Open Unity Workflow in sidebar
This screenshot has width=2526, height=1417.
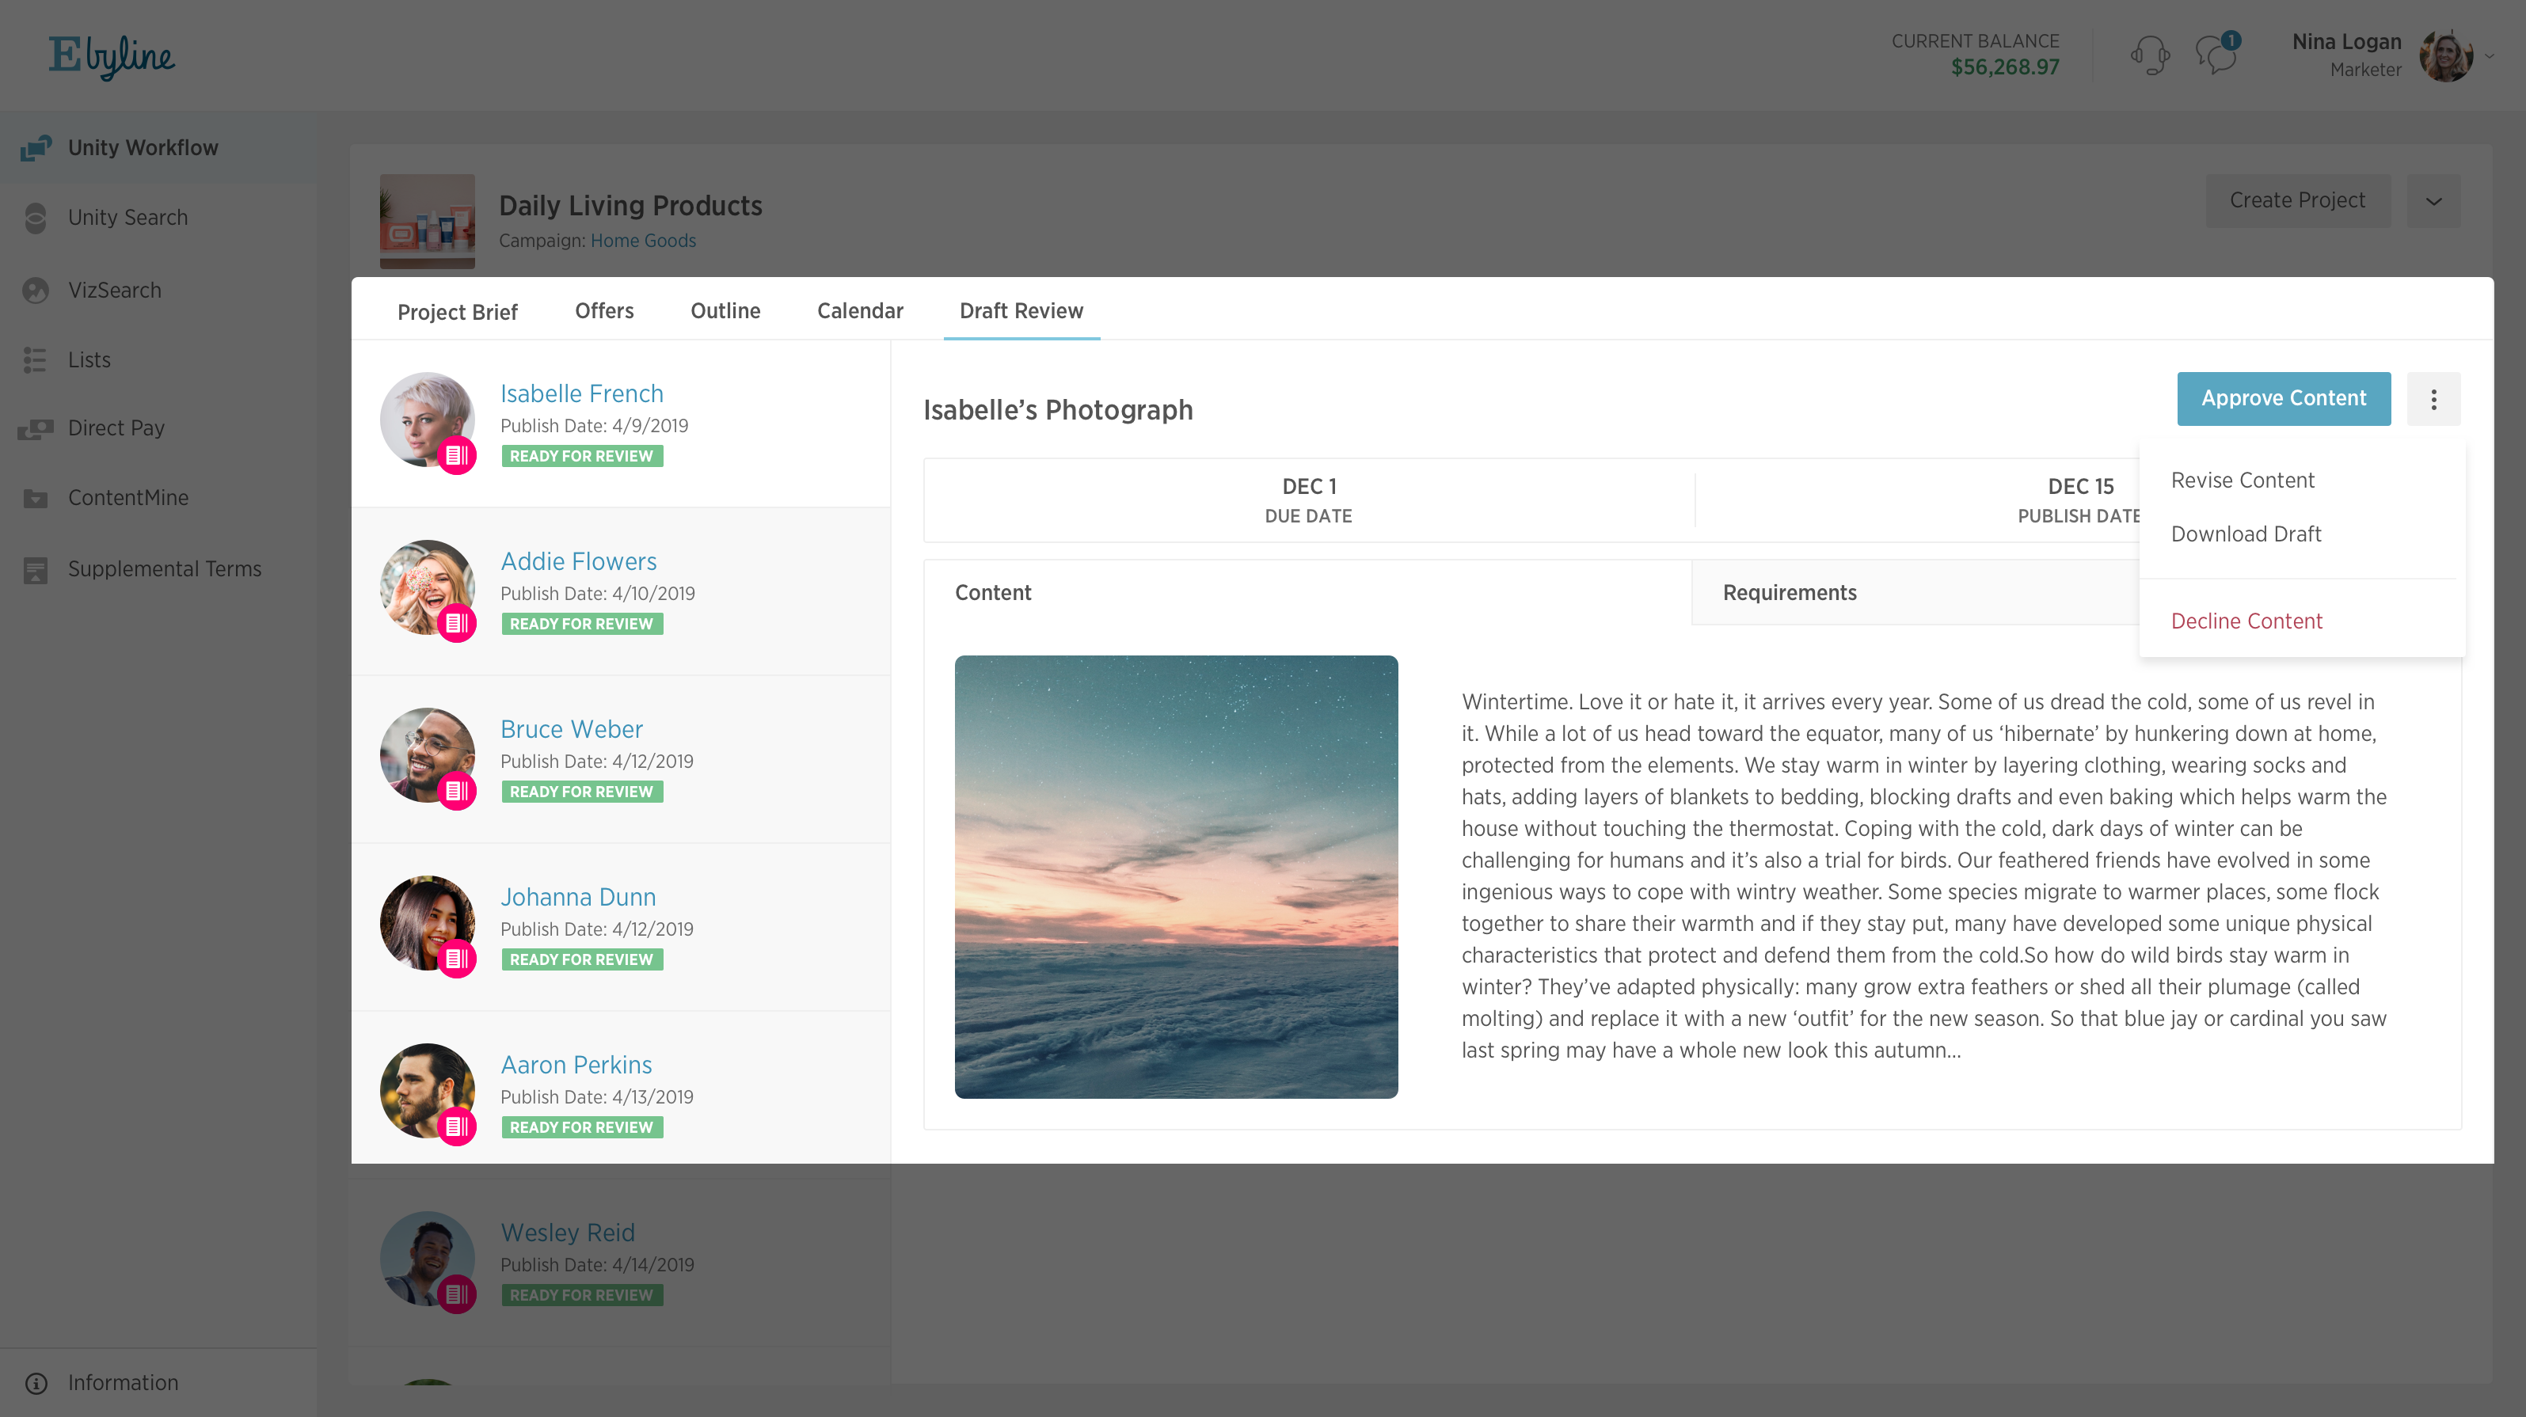[159, 147]
